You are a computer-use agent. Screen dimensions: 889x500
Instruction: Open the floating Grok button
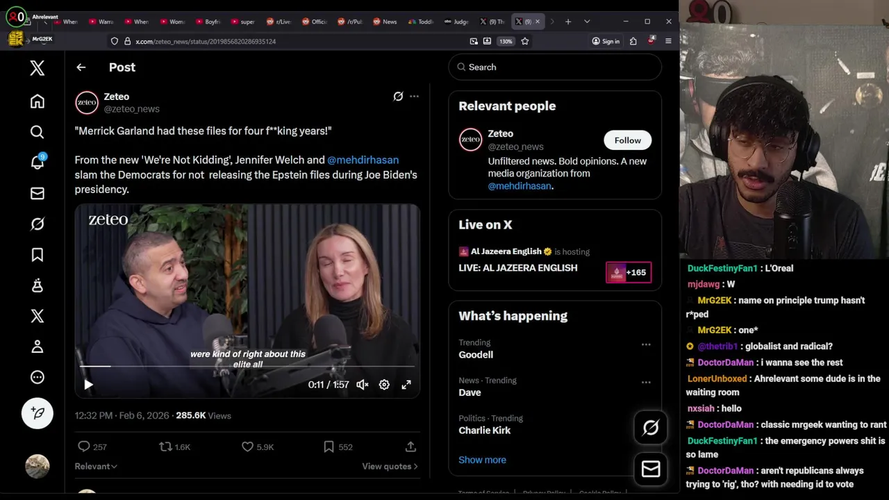pyautogui.click(x=651, y=428)
